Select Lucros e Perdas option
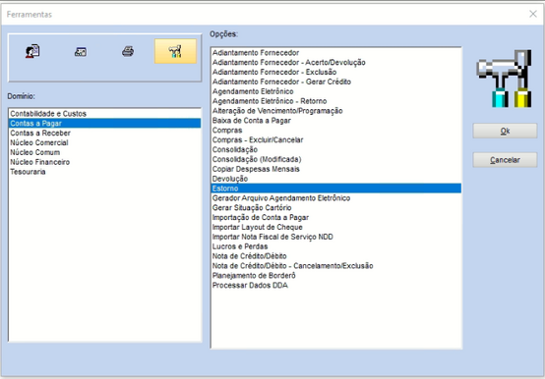 click(x=336, y=246)
